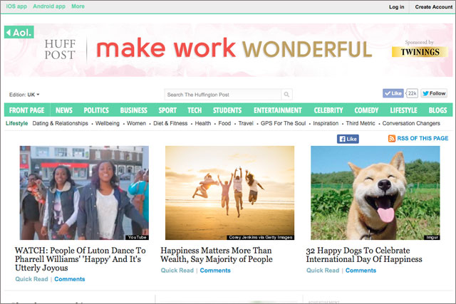Focus the Search The Huffington Post field
Image resolution: width=456 pixels, height=304 pixels.
223,95
